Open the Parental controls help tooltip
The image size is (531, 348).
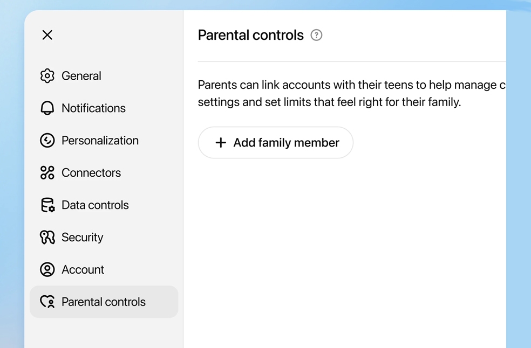click(317, 34)
